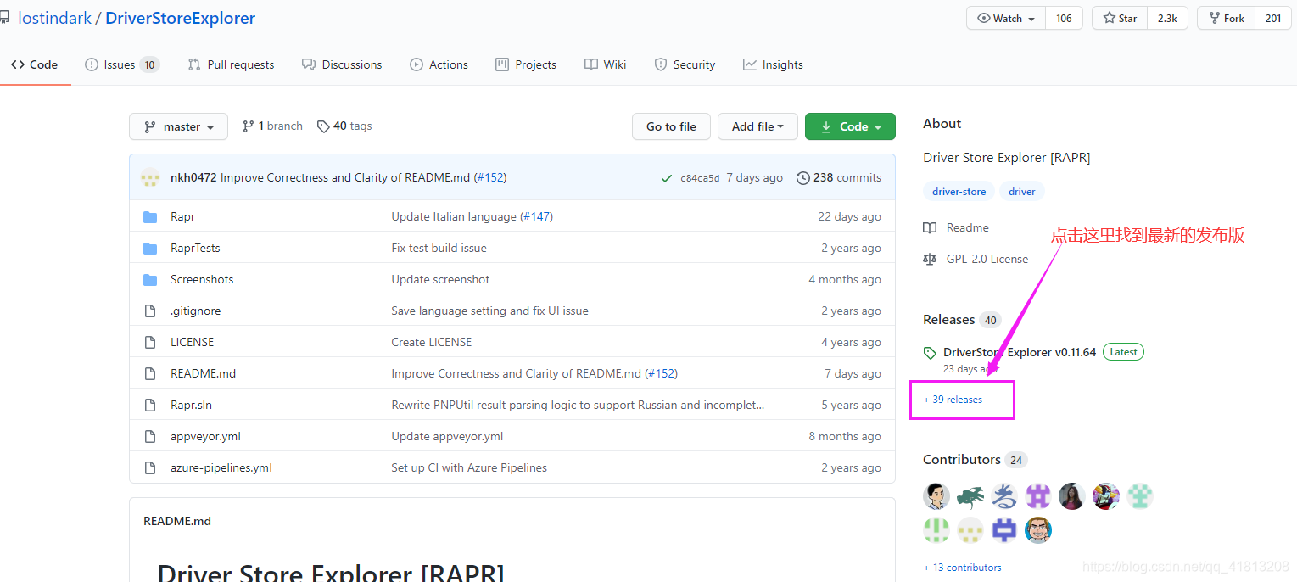Open the 2.3k stargazers count
Screen dimensions: 1297x582
(x=1167, y=18)
